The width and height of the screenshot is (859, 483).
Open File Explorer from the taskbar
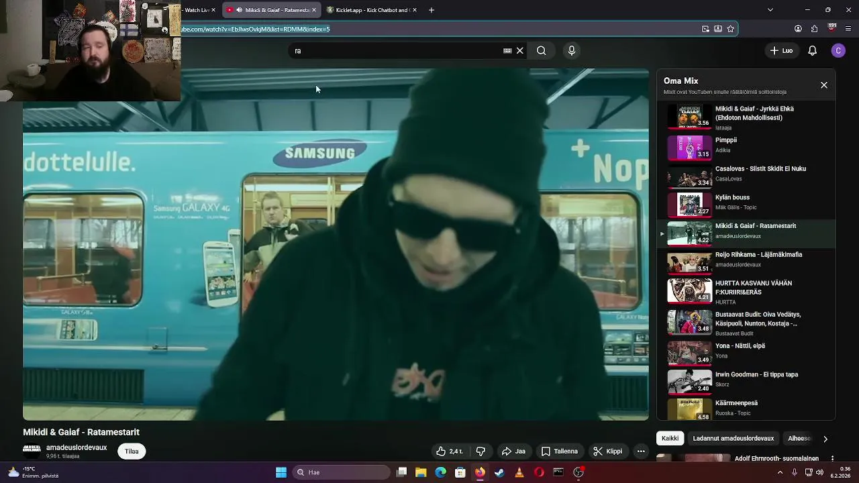(x=421, y=472)
